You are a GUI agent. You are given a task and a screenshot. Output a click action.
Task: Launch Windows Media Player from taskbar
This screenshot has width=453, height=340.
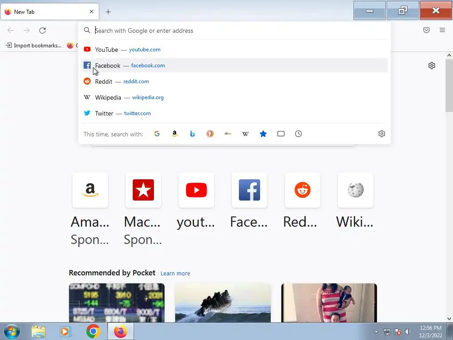(x=65, y=331)
